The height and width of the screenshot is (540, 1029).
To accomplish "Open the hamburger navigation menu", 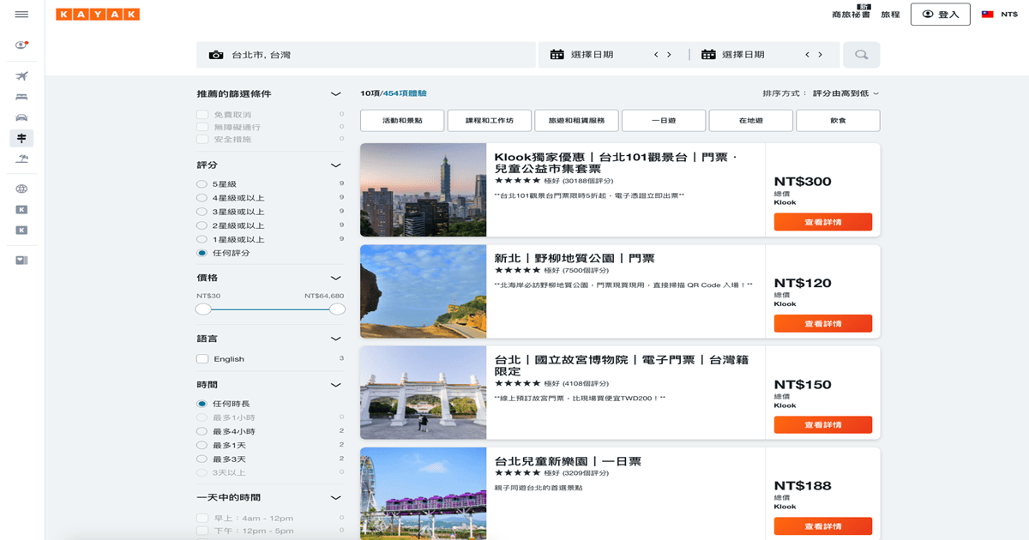I will [x=21, y=15].
